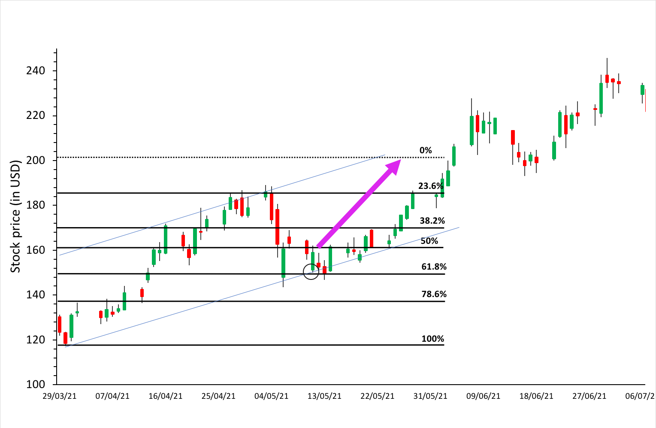
Task: Click the 13/05/21 date label
Action: coord(324,396)
